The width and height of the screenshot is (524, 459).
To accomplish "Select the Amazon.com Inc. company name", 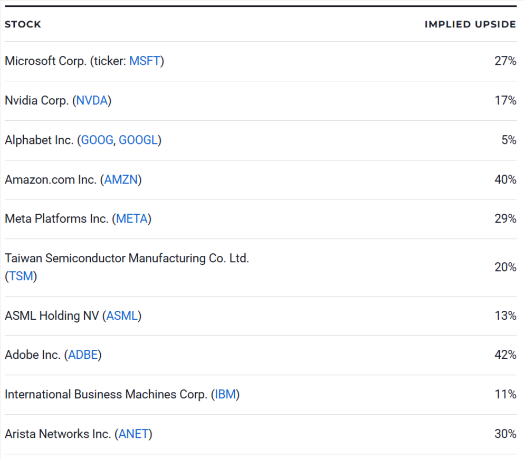I will [51, 179].
